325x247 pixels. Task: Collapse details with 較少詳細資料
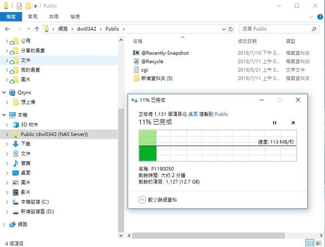158,200
